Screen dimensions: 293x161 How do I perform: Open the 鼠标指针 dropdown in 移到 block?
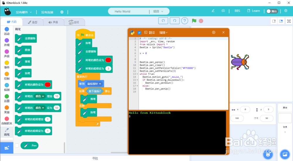[94, 84]
